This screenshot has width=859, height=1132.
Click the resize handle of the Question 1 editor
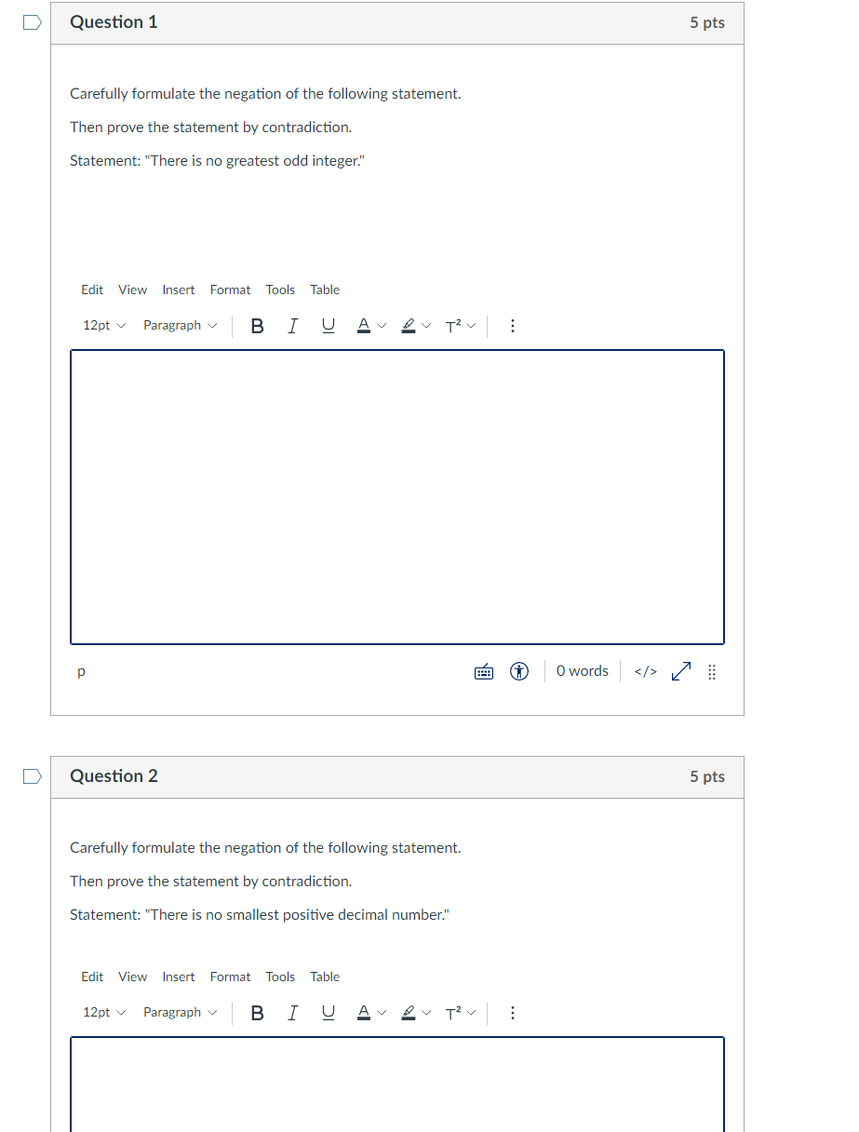pos(712,671)
